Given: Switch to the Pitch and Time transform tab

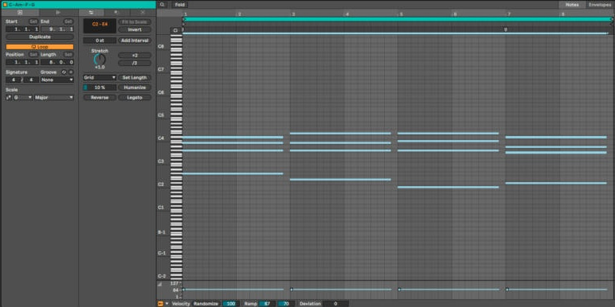Looking at the screenshot, I should pyautogui.click(x=91, y=13).
